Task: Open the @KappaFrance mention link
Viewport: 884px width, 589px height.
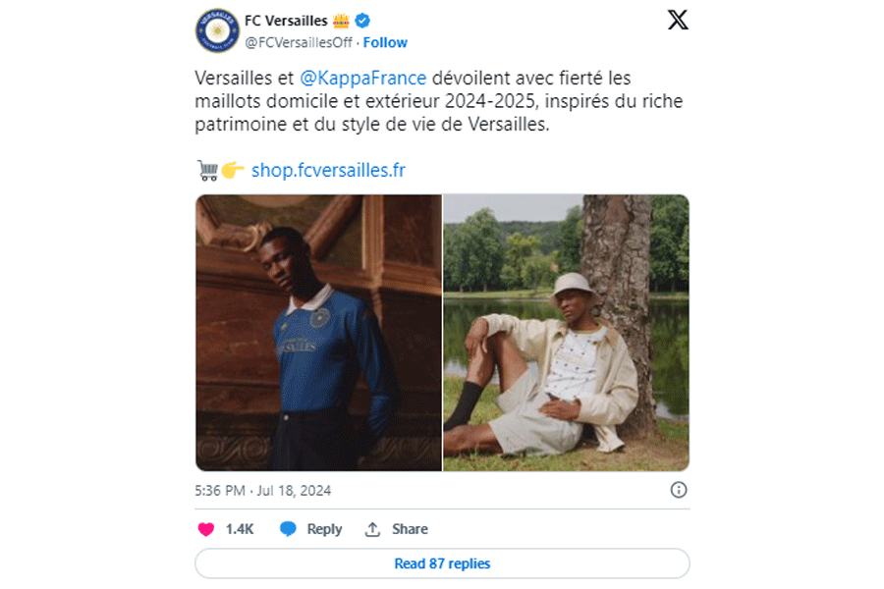Action: click(x=363, y=78)
